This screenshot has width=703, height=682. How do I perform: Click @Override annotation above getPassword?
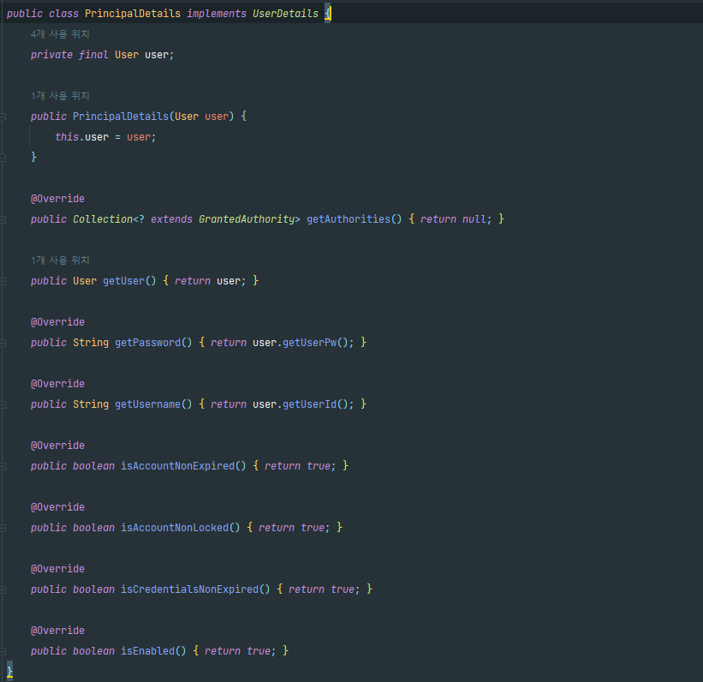(57, 322)
